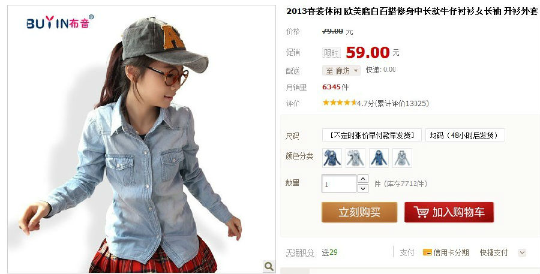Click the 立刻购买 buy now button

point(359,212)
